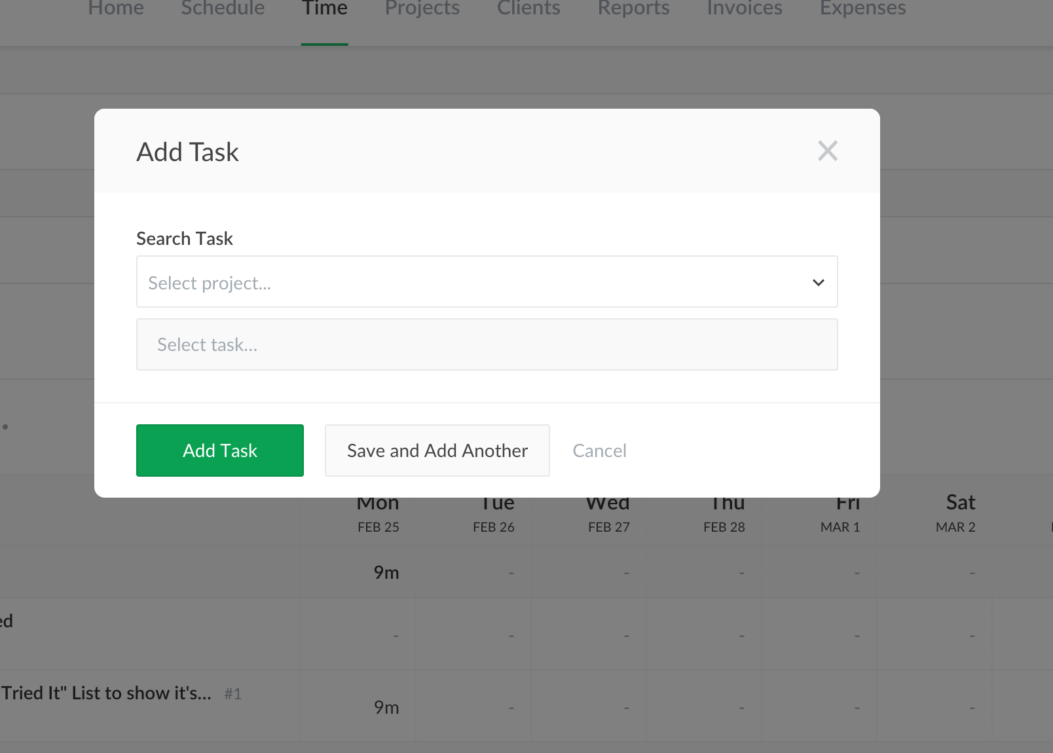Click Save and Add Another

point(437,450)
